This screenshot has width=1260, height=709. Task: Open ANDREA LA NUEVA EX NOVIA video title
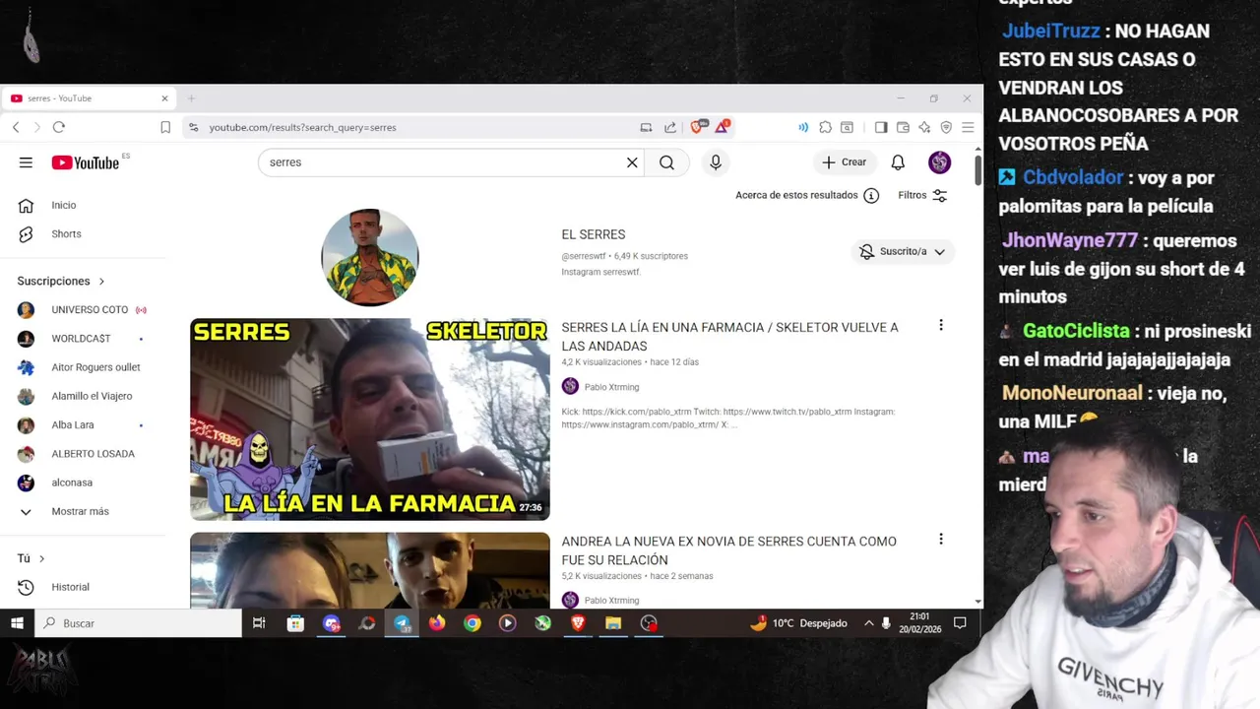pos(728,550)
